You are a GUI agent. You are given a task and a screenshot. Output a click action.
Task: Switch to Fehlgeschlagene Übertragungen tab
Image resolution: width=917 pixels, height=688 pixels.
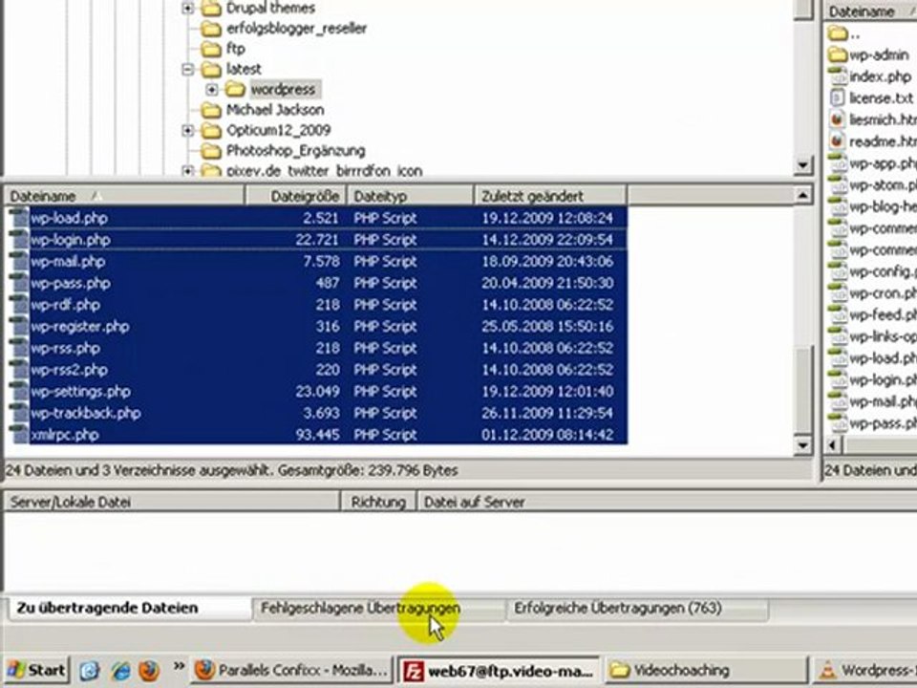[x=379, y=609]
